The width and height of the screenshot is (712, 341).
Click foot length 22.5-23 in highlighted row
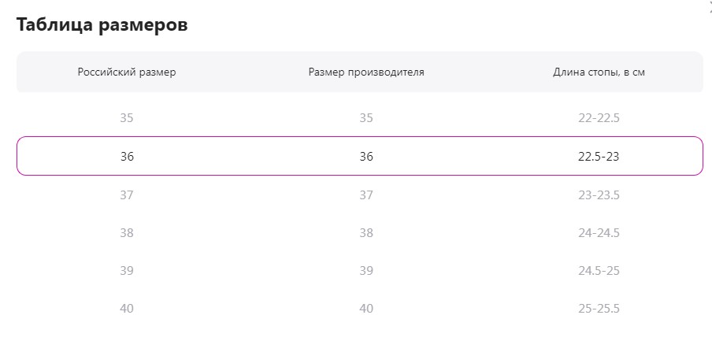(x=599, y=156)
